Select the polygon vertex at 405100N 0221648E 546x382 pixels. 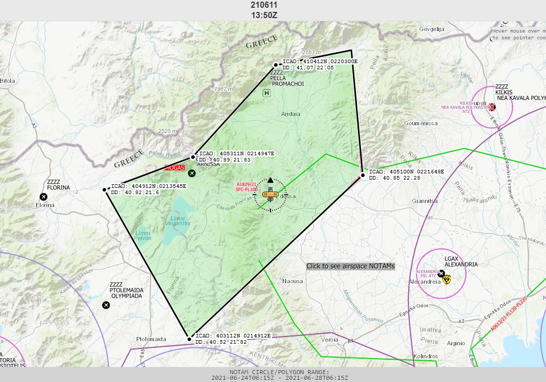[363, 175]
